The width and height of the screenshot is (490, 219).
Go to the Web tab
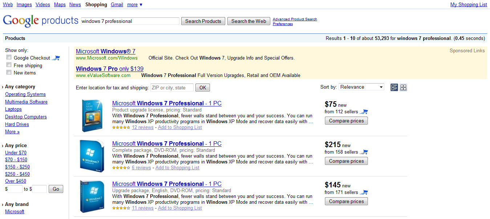click(8, 5)
